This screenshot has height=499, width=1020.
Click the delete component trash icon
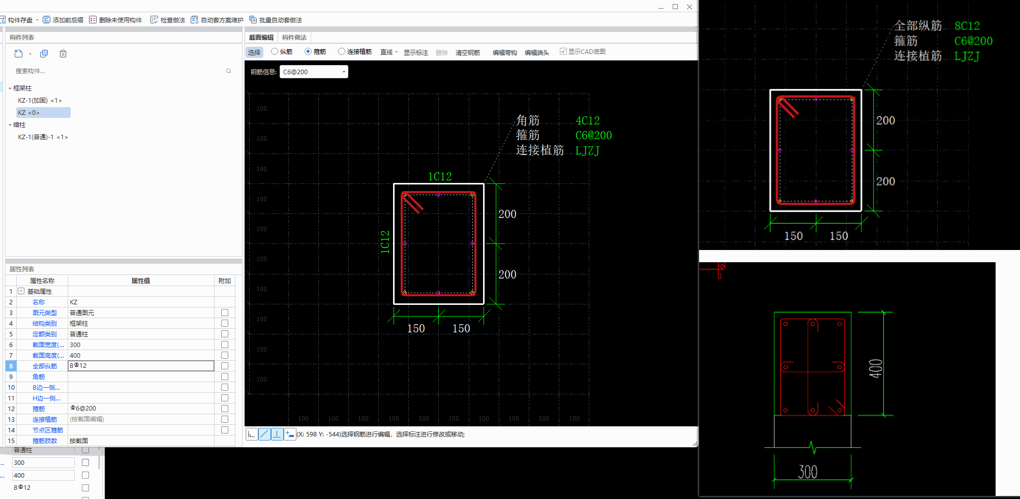63,53
